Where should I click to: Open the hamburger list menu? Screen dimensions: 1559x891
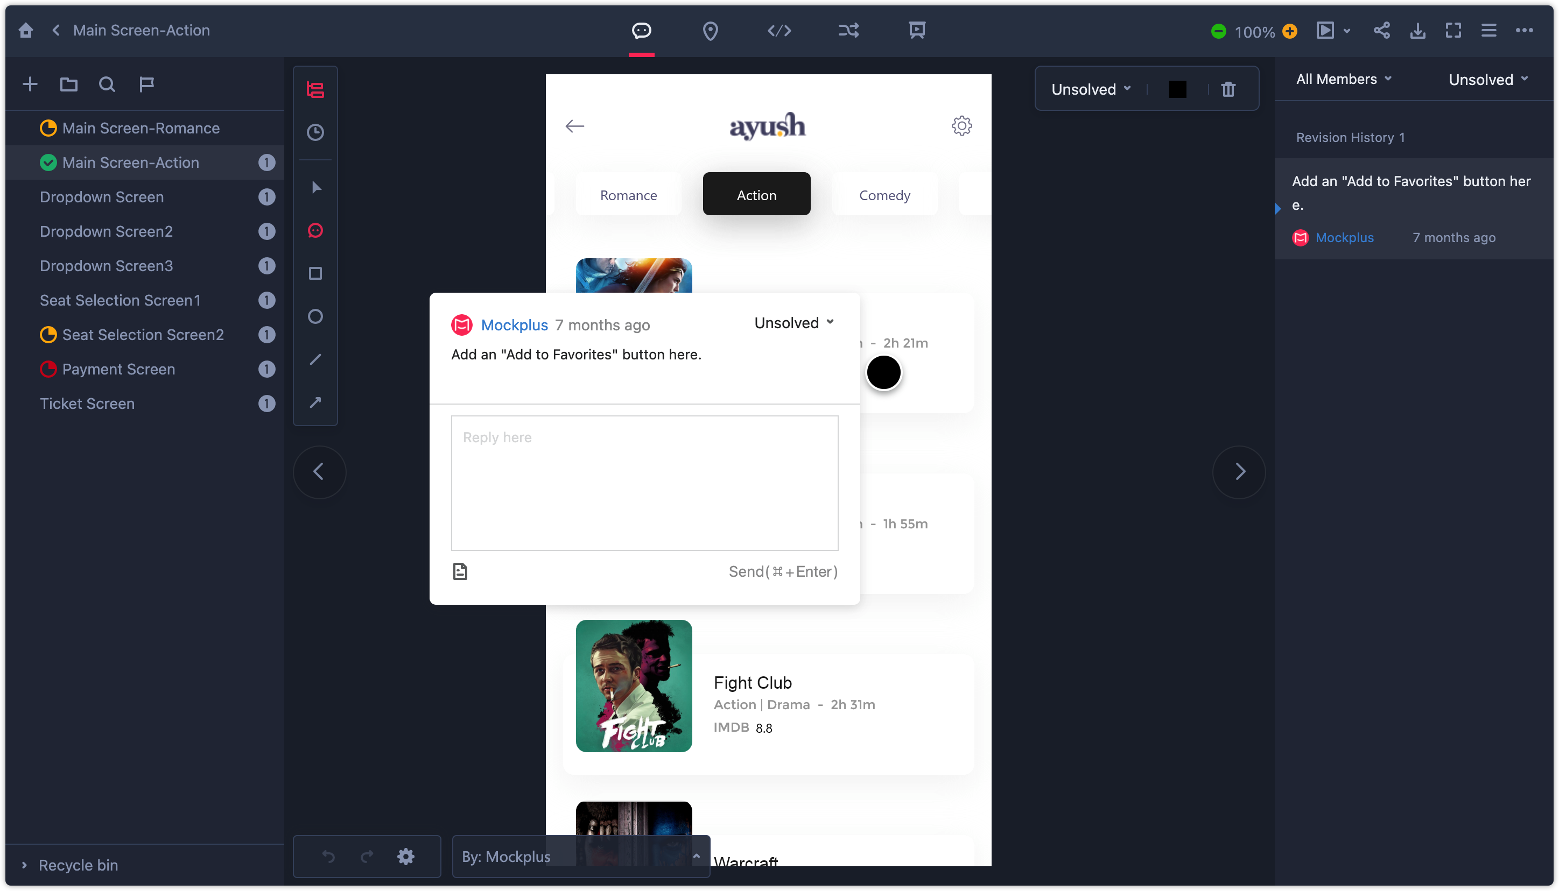pyautogui.click(x=1488, y=30)
